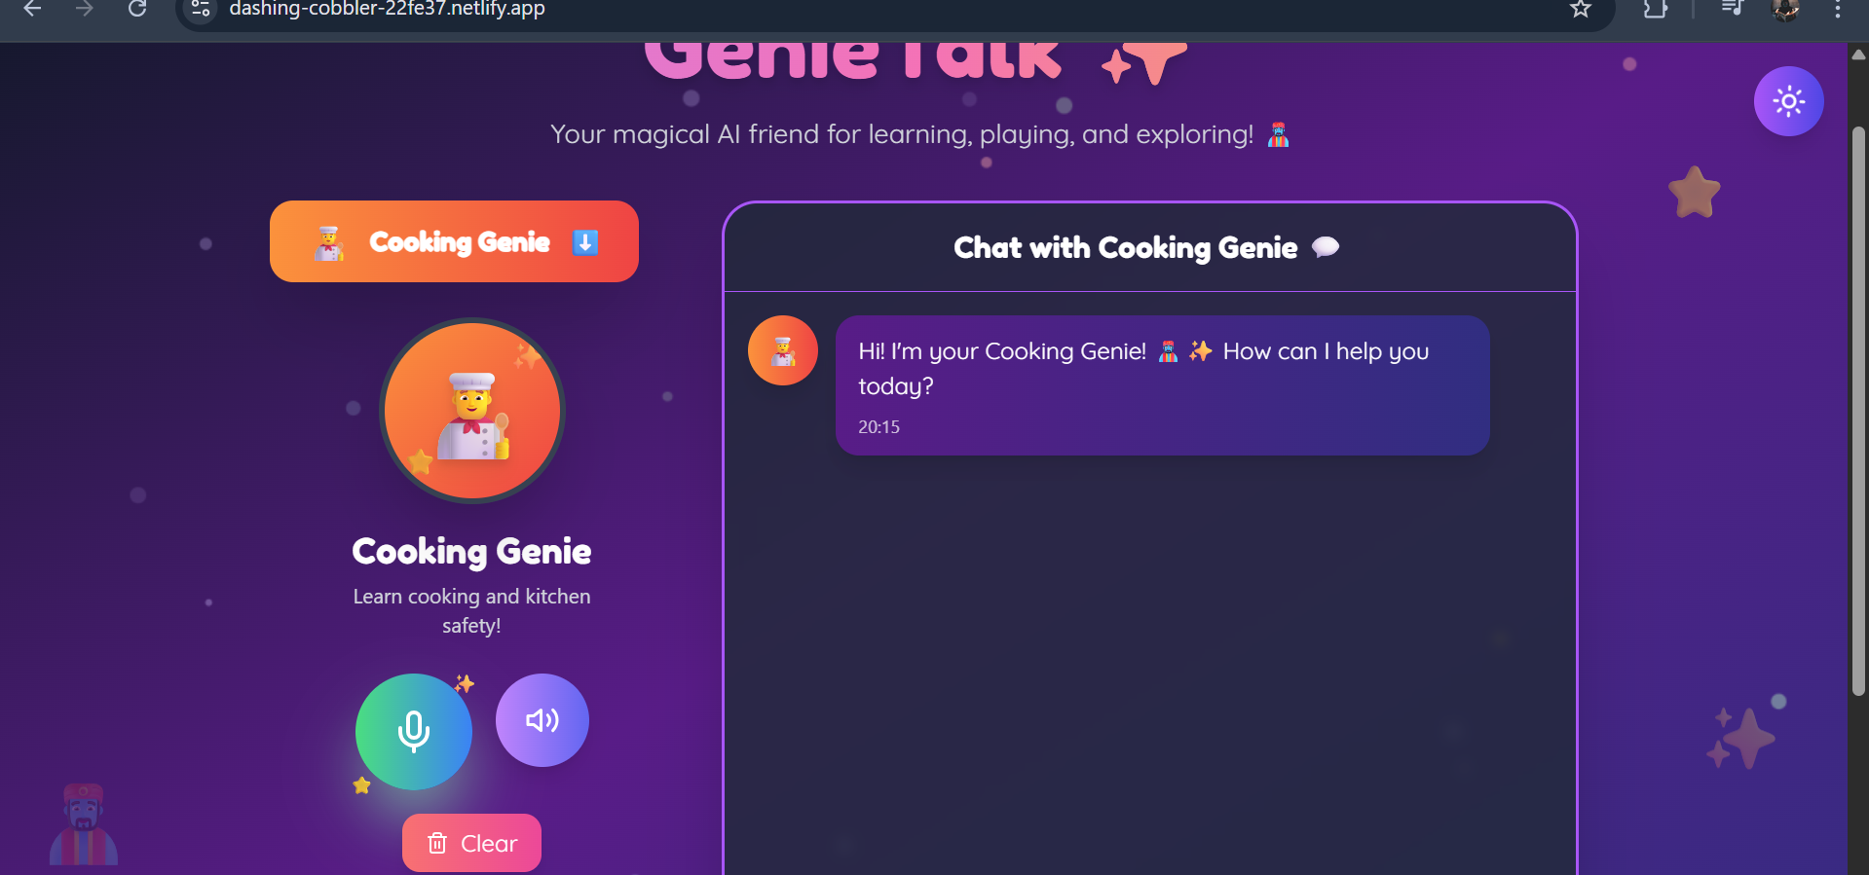Open the Cooking Genie selector dropdown
Viewport: 1869px width, 875px height.
pyautogui.click(x=454, y=241)
